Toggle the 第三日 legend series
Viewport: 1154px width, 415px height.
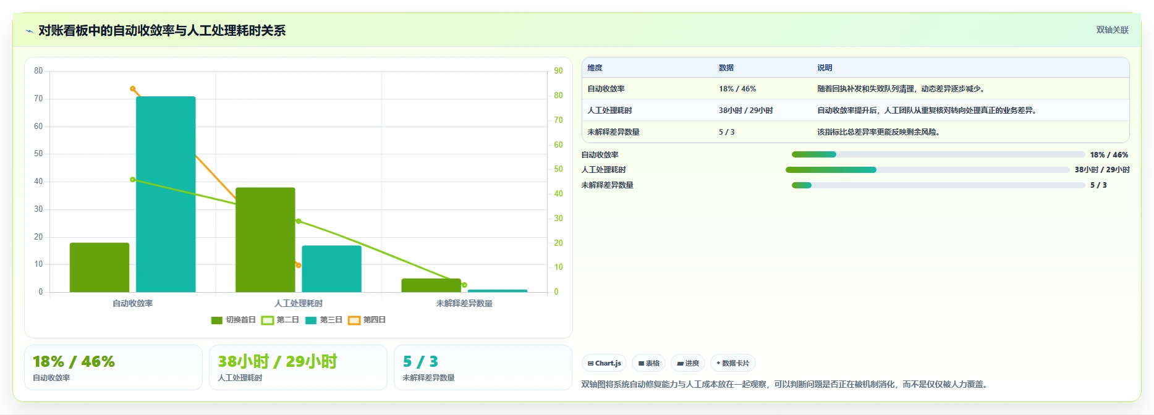click(x=324, y=320)
